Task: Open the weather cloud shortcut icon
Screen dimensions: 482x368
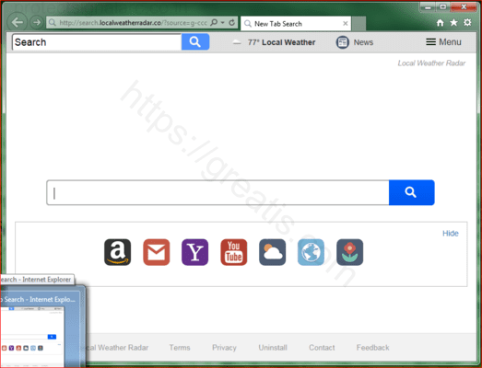Action: [273, 252]
